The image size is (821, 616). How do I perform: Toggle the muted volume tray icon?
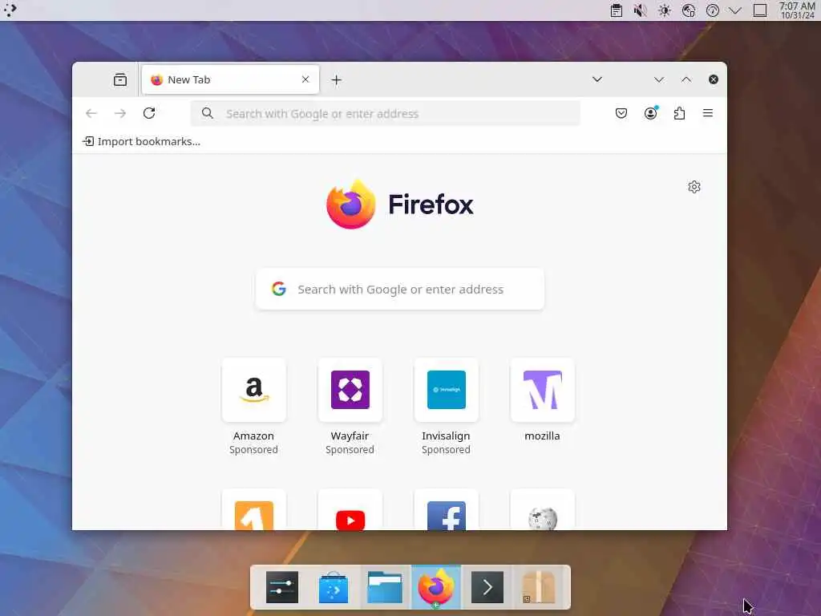[x=640, y=10]
